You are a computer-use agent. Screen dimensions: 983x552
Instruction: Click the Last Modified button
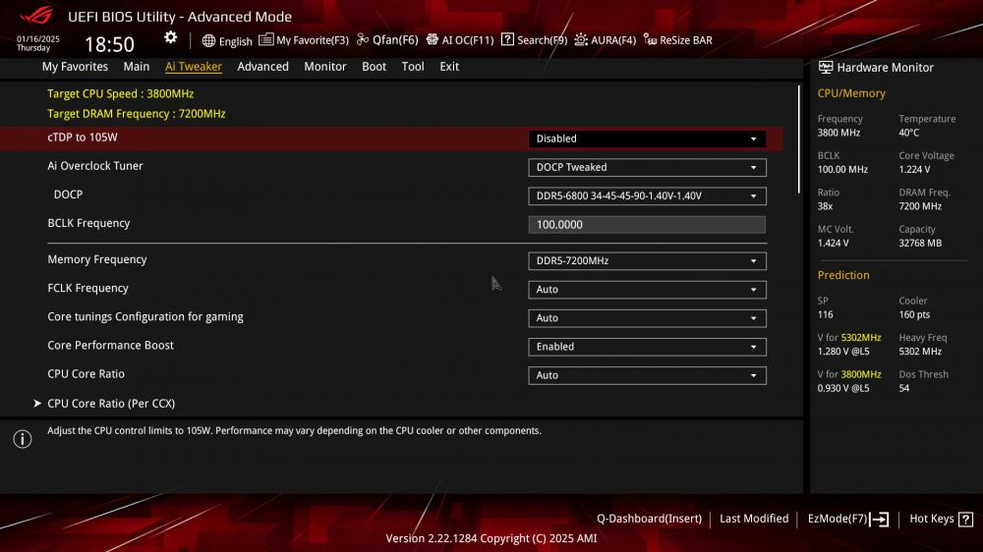754,519
